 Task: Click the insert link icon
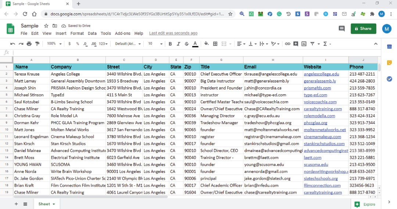point(287,44)
